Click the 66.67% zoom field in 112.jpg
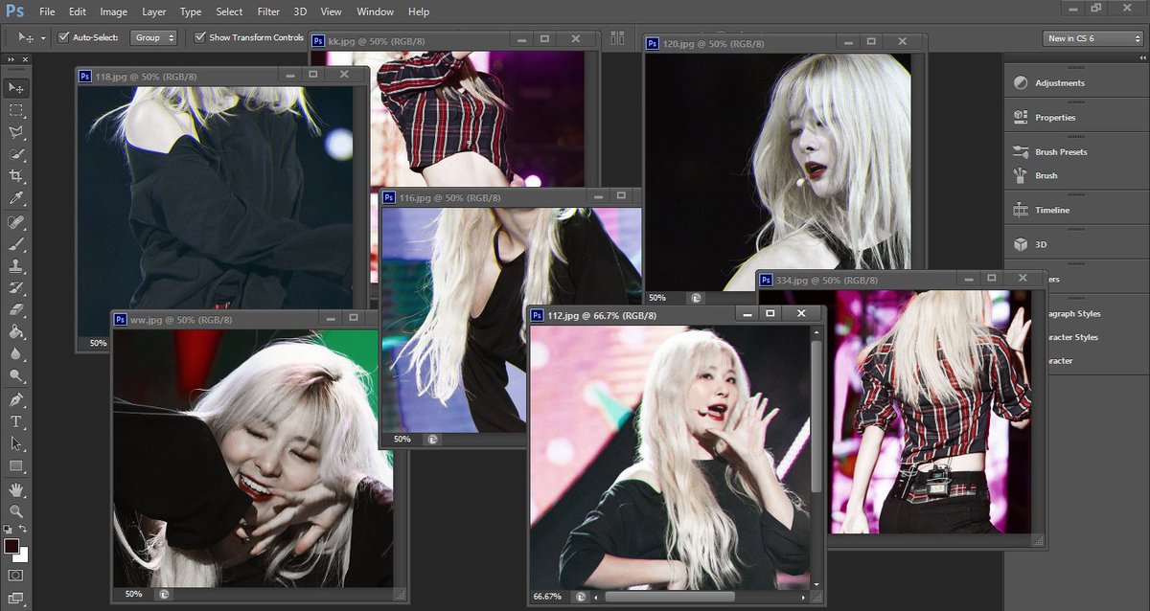This screenshot has height=611, width=1150. (x=546, y=597)
